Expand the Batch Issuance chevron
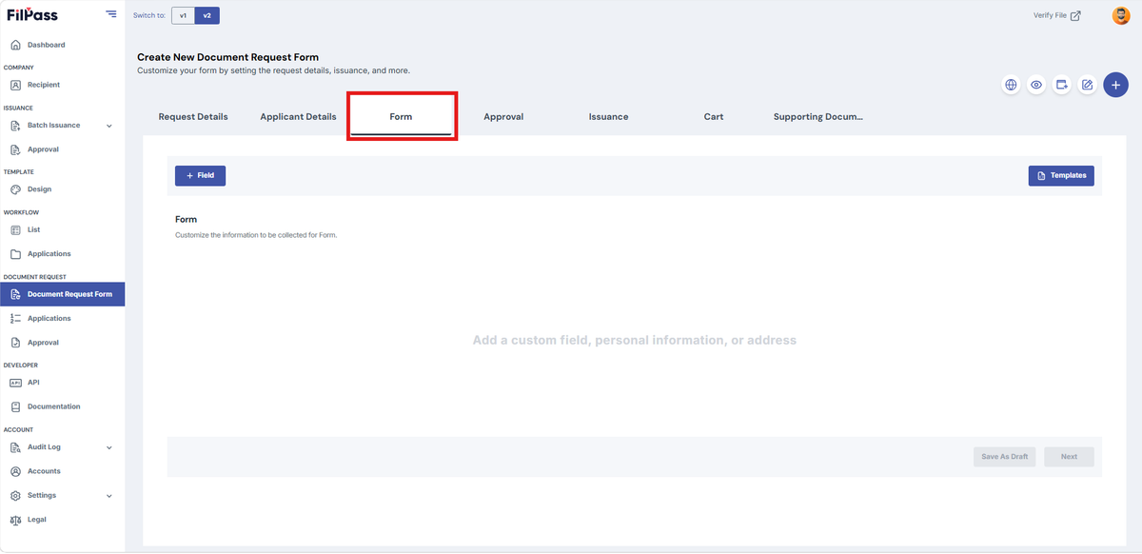The width and height of the screenshot is (1142, 554). 108,126
